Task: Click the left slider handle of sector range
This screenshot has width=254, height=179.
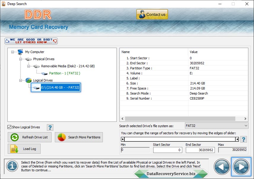Action: 123,139
